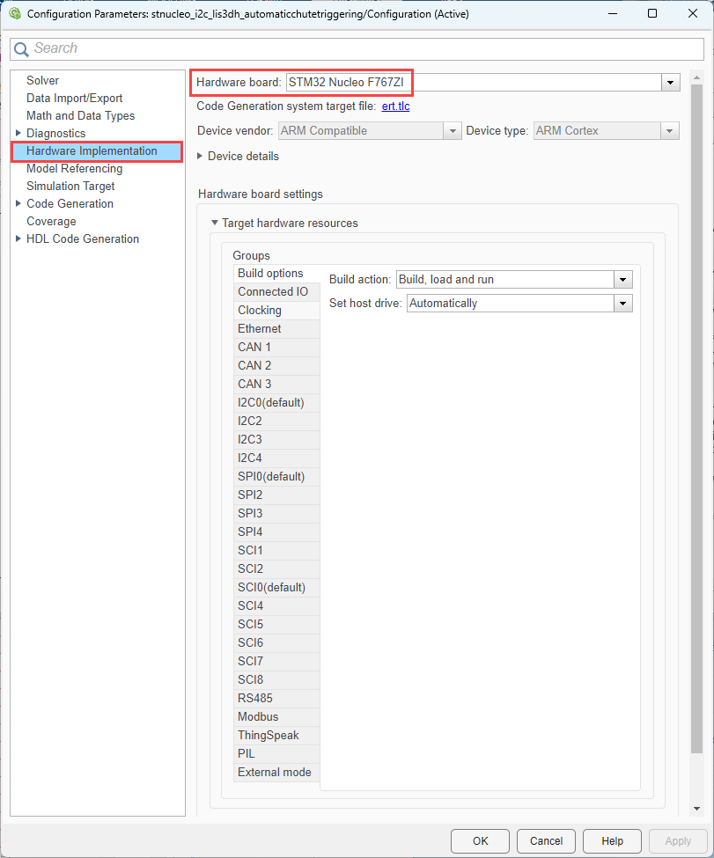Open the Build action dropdown
714x858 pixels.
point(622,279)
